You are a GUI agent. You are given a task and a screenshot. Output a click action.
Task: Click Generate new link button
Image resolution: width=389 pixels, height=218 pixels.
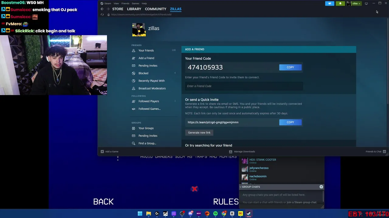click(199, 133)
